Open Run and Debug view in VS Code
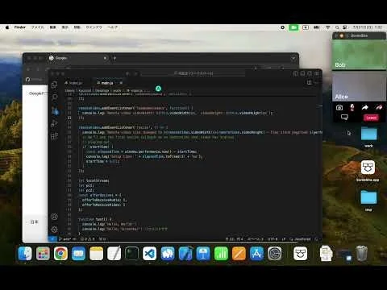Screen dimensions: 387x290 coord(54,123)
